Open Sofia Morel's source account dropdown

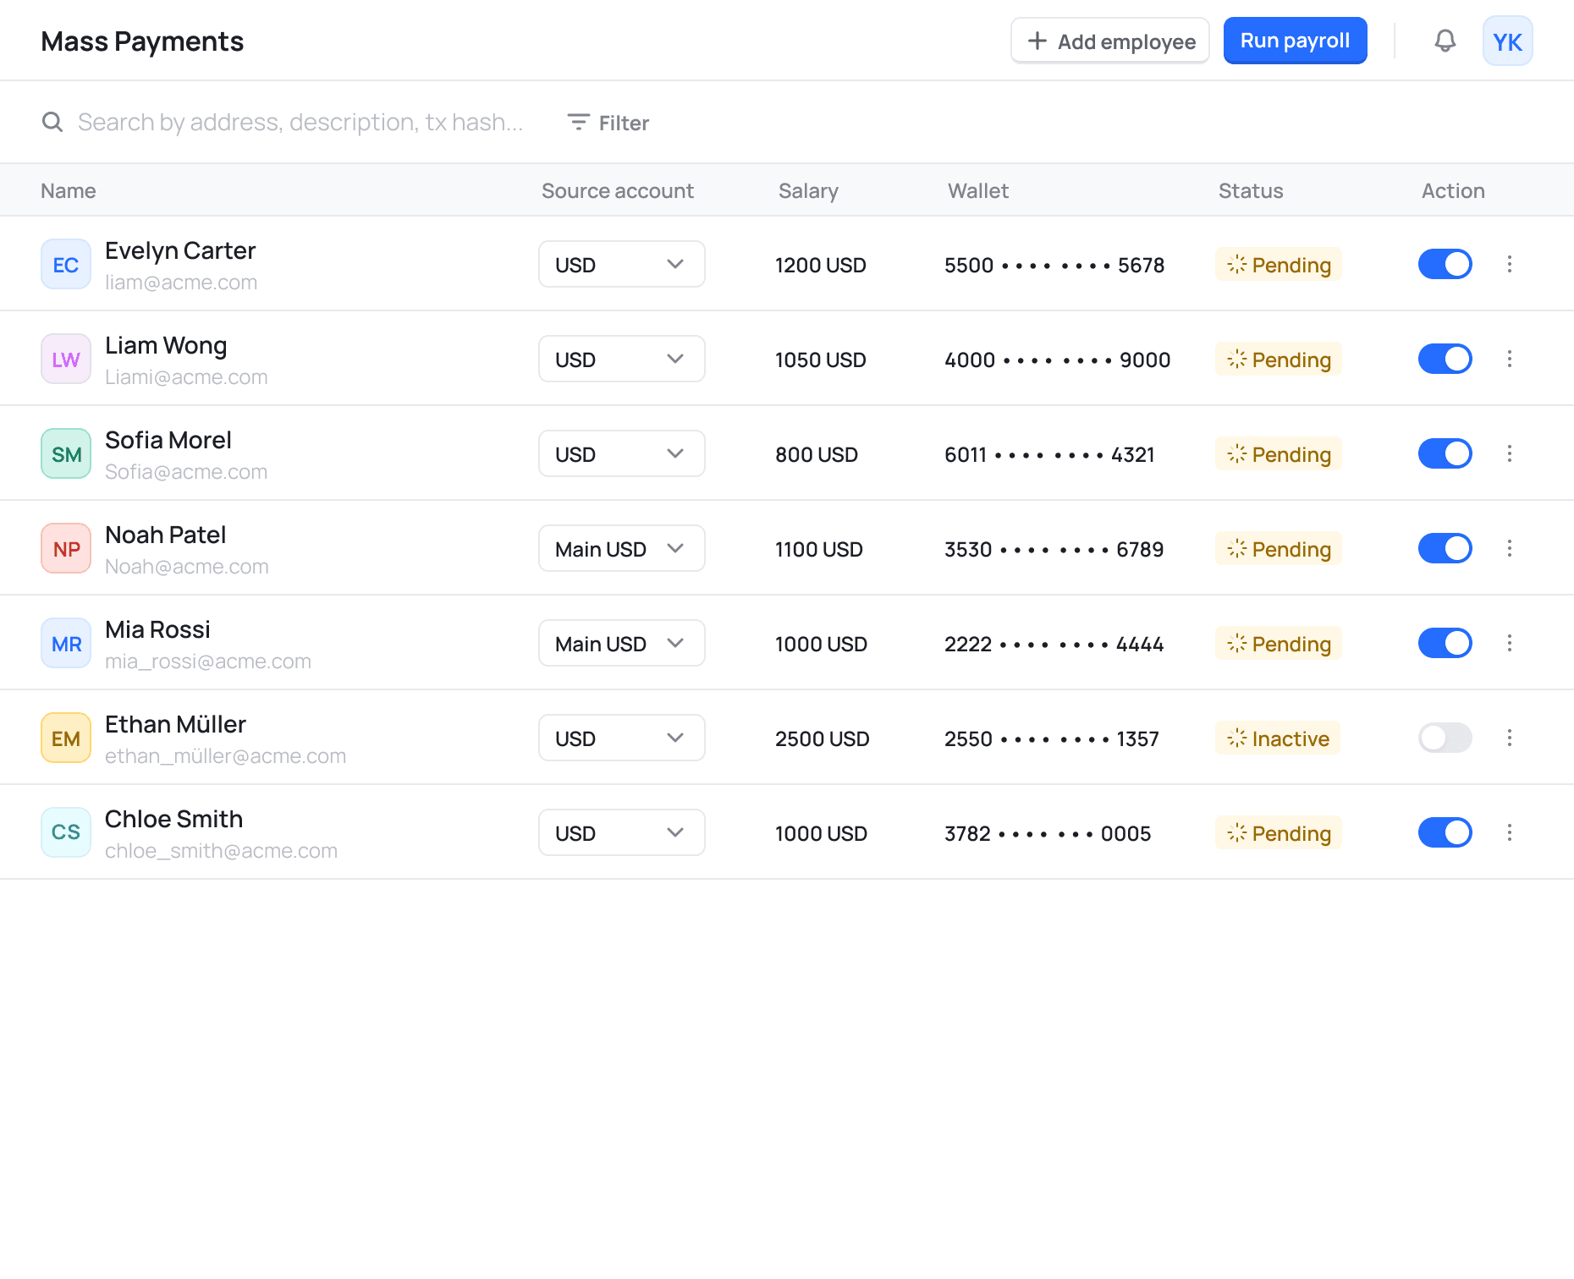[621, 453]
